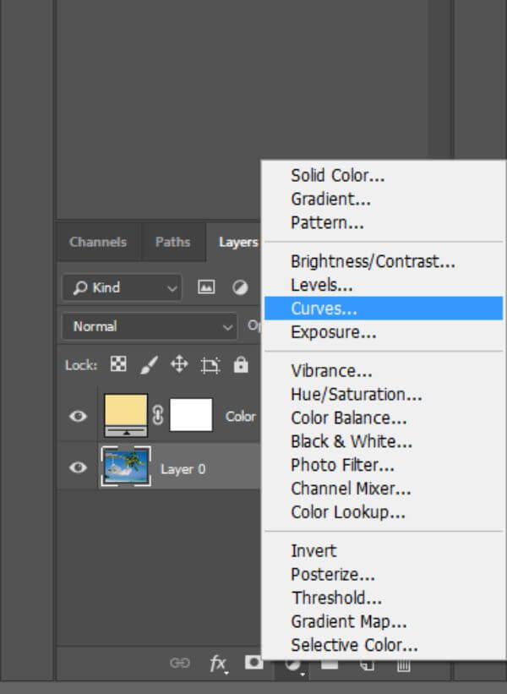Toggle the mask link on Color fill layer
This screenshot has height=694, width=507.
tap(158, 416)
